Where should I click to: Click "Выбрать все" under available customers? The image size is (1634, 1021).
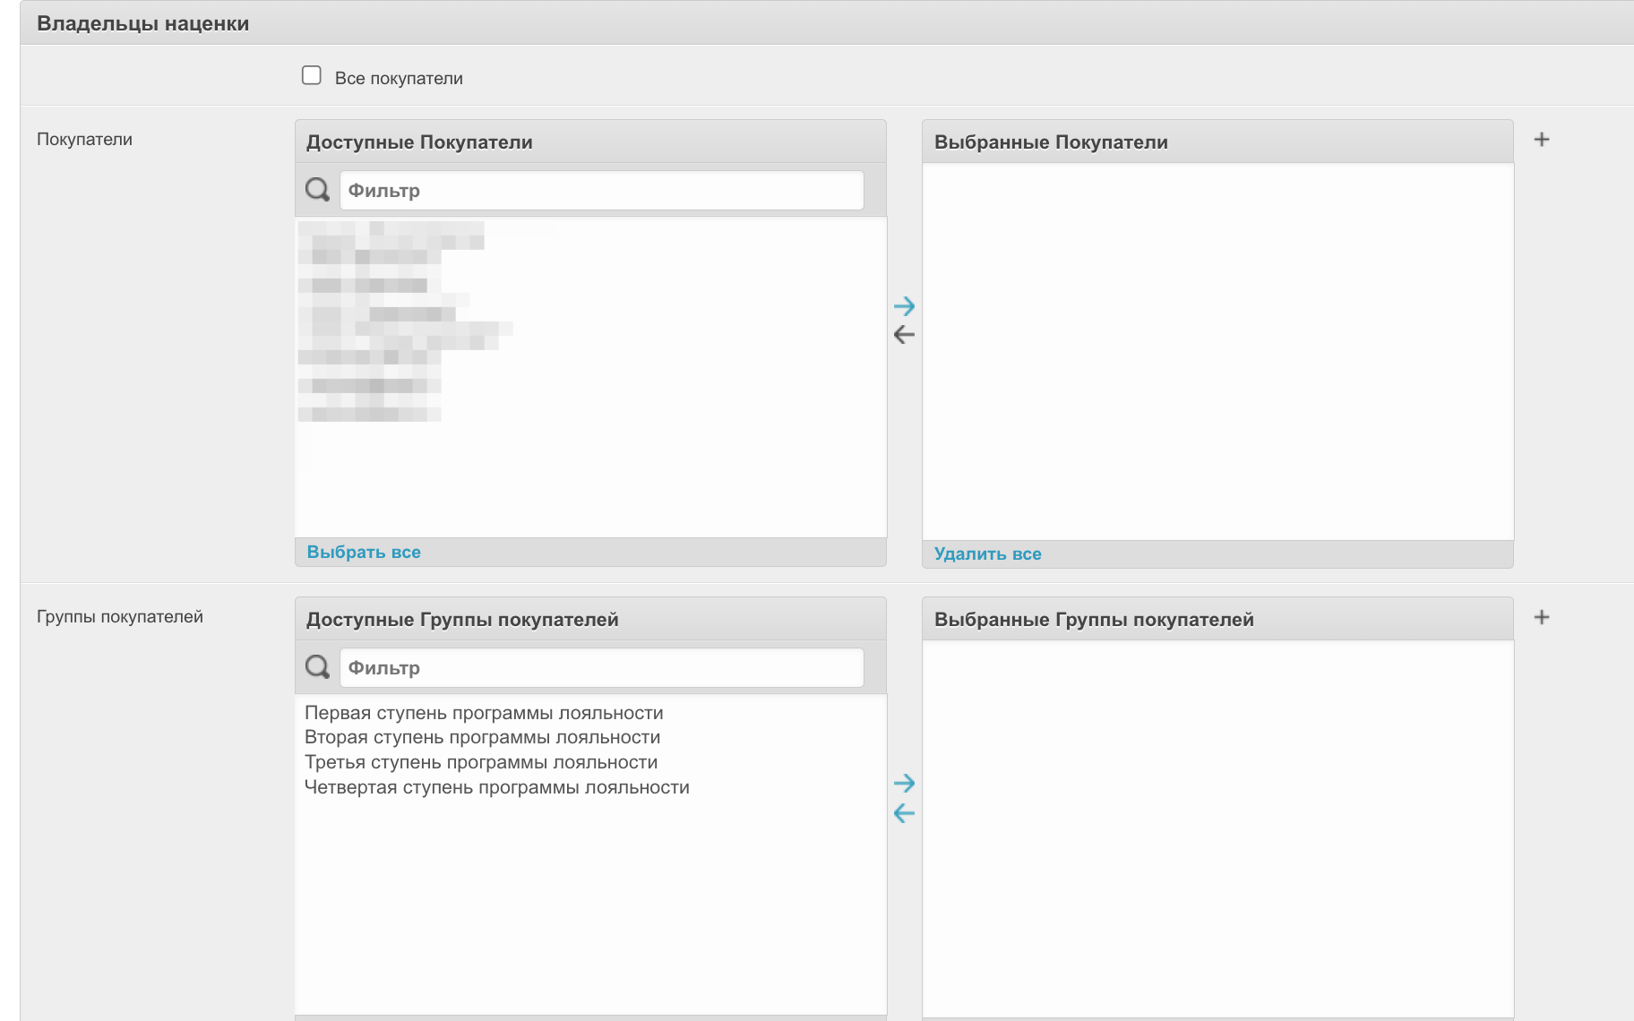(364, 553)
